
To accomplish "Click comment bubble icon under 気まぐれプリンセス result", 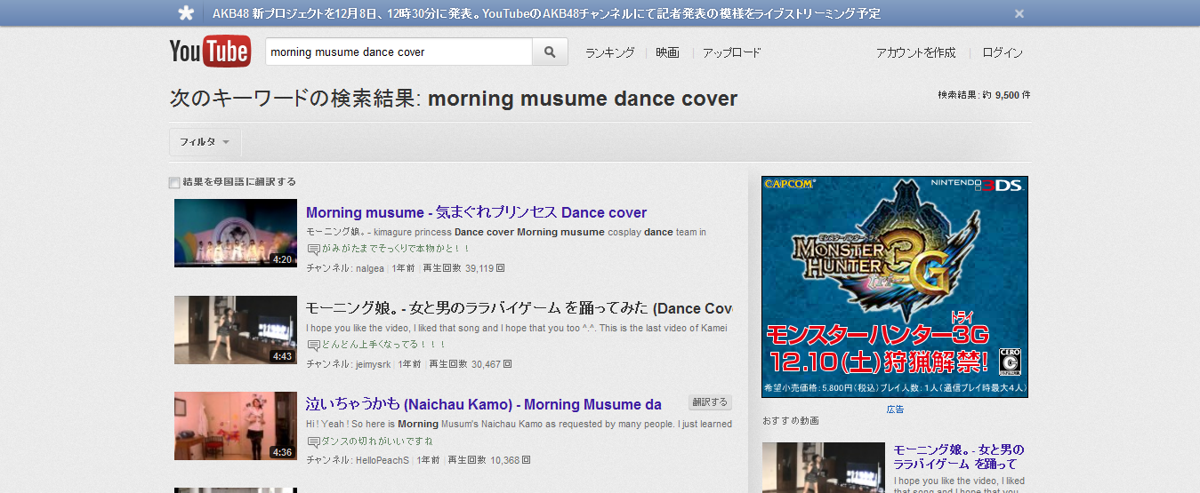I will (313, 249).
